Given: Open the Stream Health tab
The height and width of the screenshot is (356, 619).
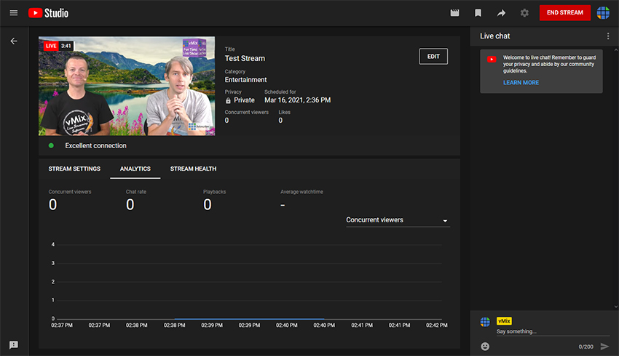Looking at the screenshot, I should [x=193, y=169].
